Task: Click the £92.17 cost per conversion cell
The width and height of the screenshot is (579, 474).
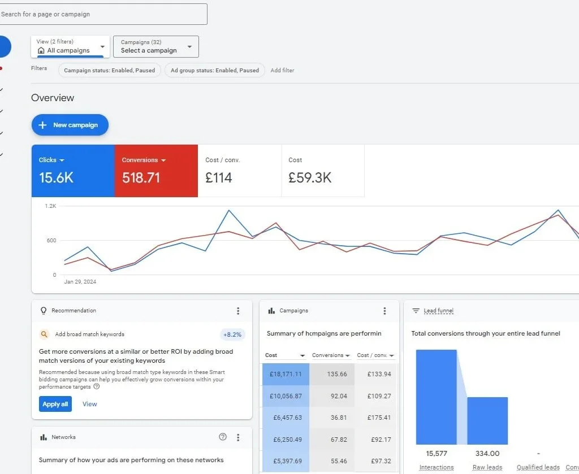Action: (375, 440)
